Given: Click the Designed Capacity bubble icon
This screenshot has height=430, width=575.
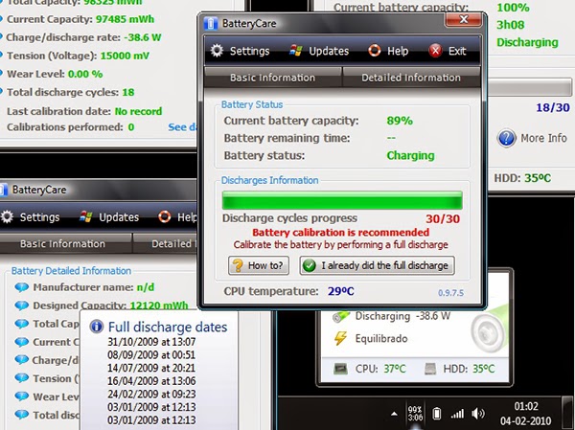Looking at the screenshot, I should click(x=22, y=306).
